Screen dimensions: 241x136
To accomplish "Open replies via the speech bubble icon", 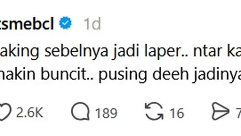I will 80,111.
